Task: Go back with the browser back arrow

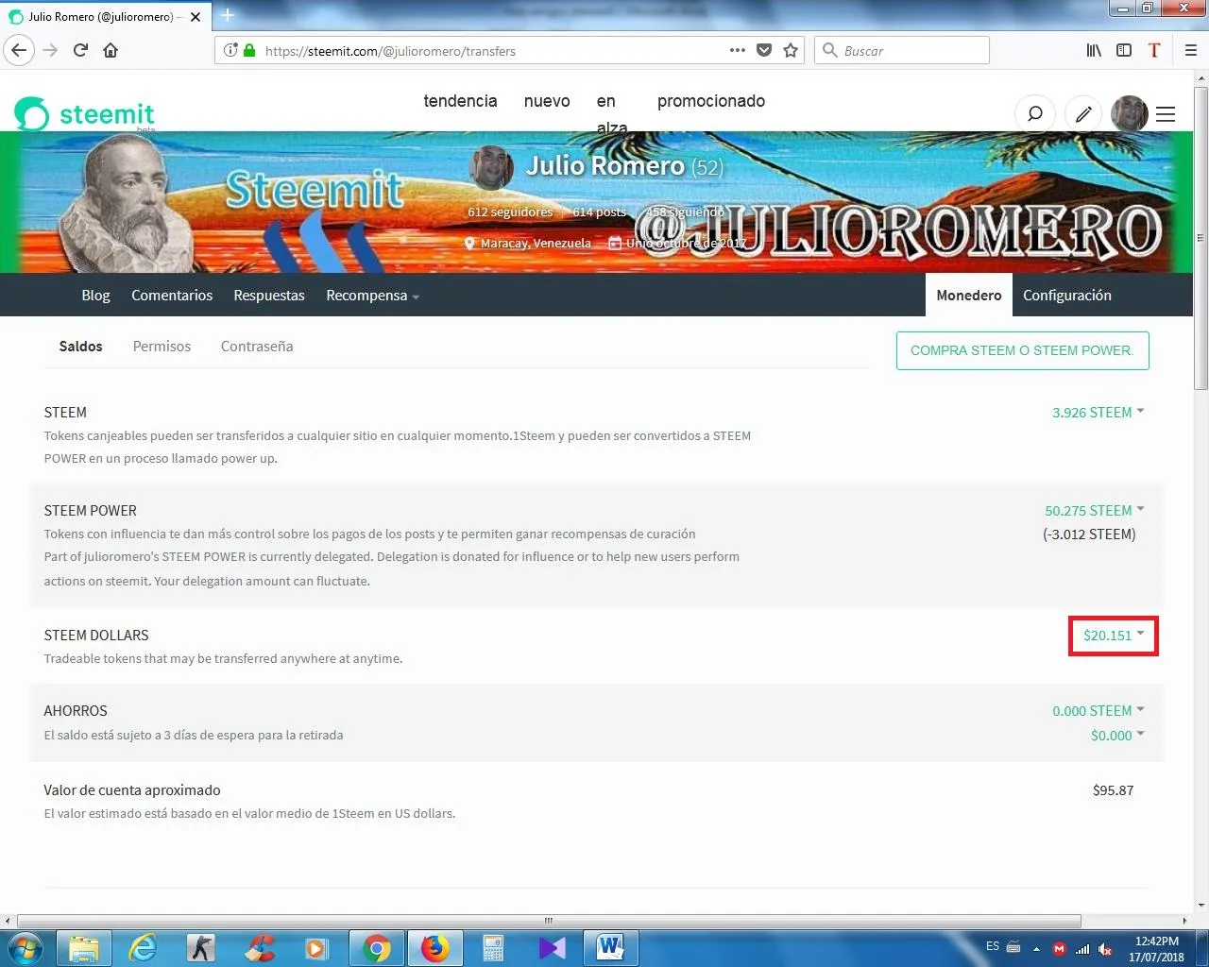Action: (x=19, y=50)
